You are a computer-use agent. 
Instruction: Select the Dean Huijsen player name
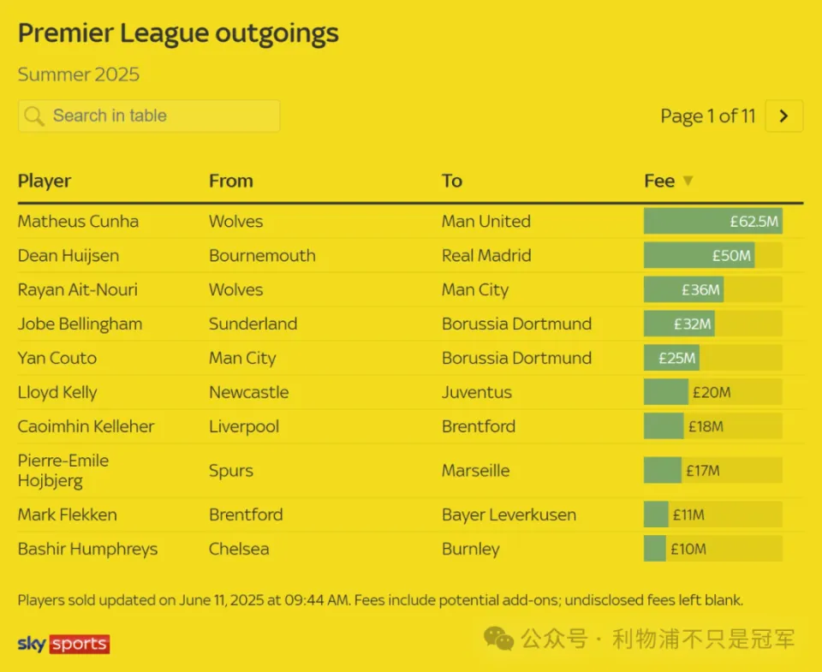tap(68, 256)
